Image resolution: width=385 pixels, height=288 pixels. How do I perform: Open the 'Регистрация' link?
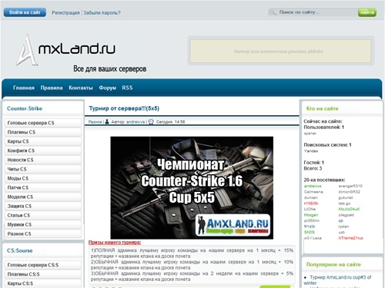(65, 12)
